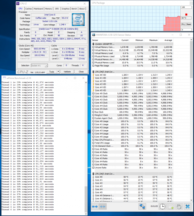Click the Total CPU Usage sensor icon

tap(93, 143)
